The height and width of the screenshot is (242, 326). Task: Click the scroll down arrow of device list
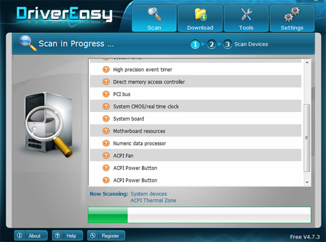pos(307,182)
